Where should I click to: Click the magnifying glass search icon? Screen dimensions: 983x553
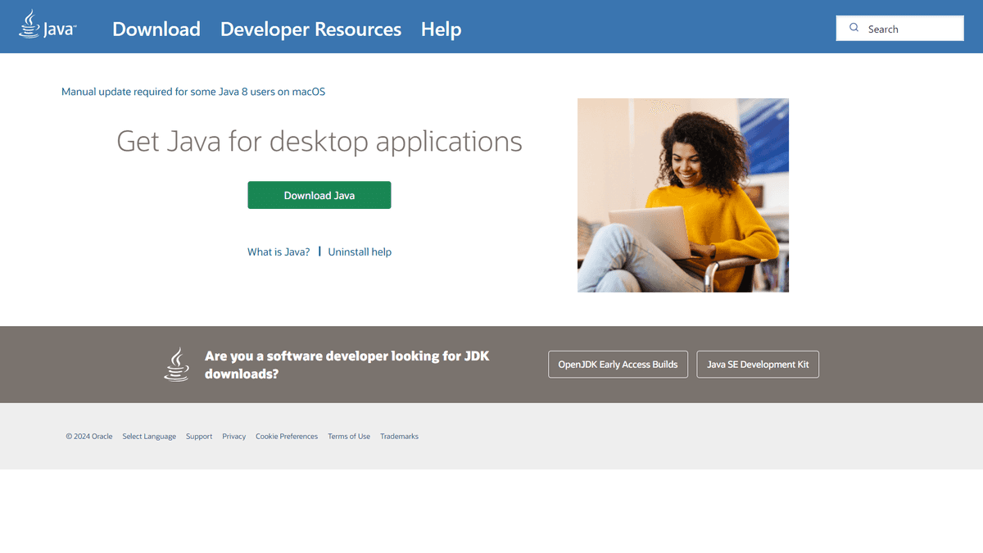(x=854, y=28)
